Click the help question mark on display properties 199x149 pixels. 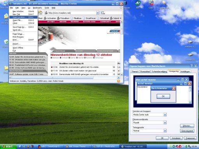click(192, 66)
